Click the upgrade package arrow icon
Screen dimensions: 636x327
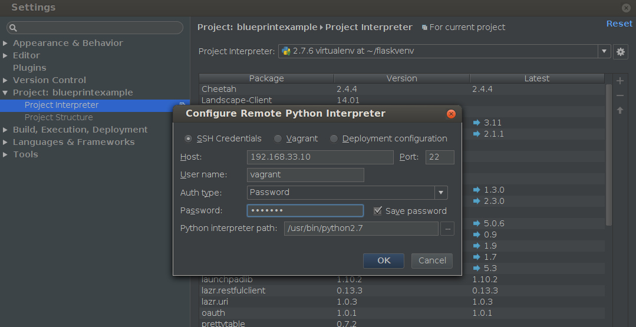[x=619, y=110]
